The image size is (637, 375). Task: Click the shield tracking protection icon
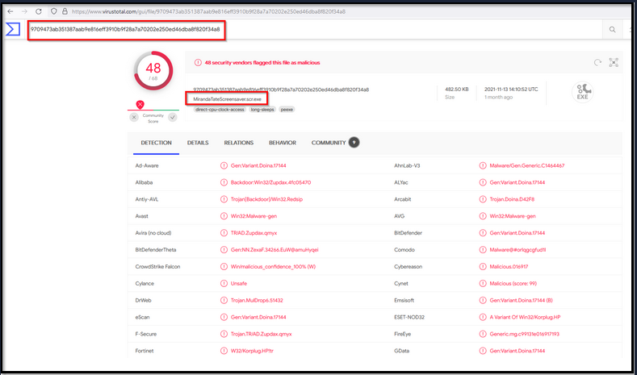click(x=53, y=11)
